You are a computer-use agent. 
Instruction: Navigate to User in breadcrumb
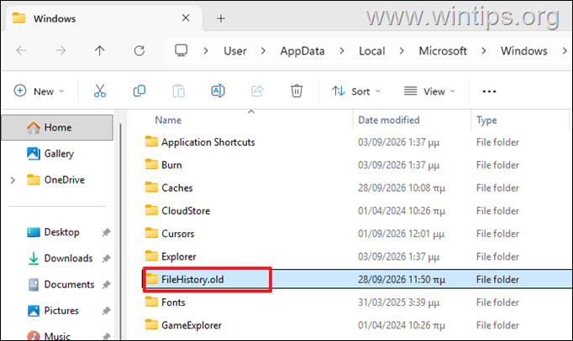235,50
